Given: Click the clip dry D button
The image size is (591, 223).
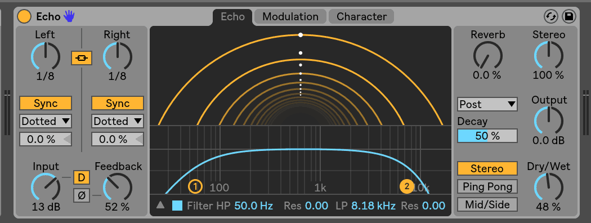Looking at the screenshot, I should coord(82,177).
